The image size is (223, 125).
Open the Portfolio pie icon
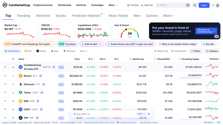tap(128, 5)
